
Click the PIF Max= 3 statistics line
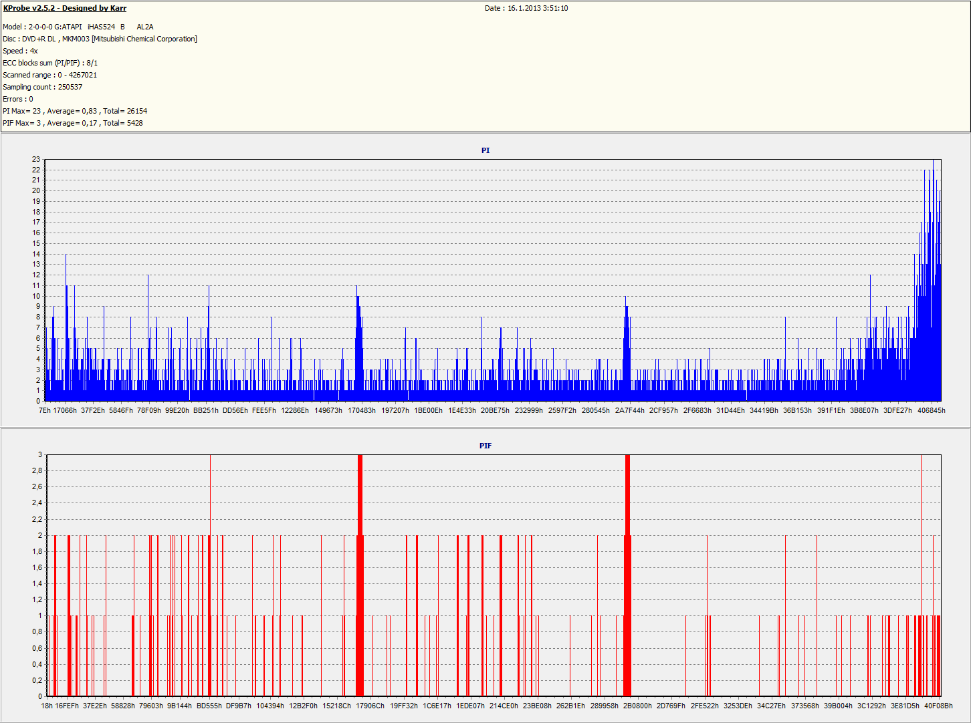click(x=72, y=123)
